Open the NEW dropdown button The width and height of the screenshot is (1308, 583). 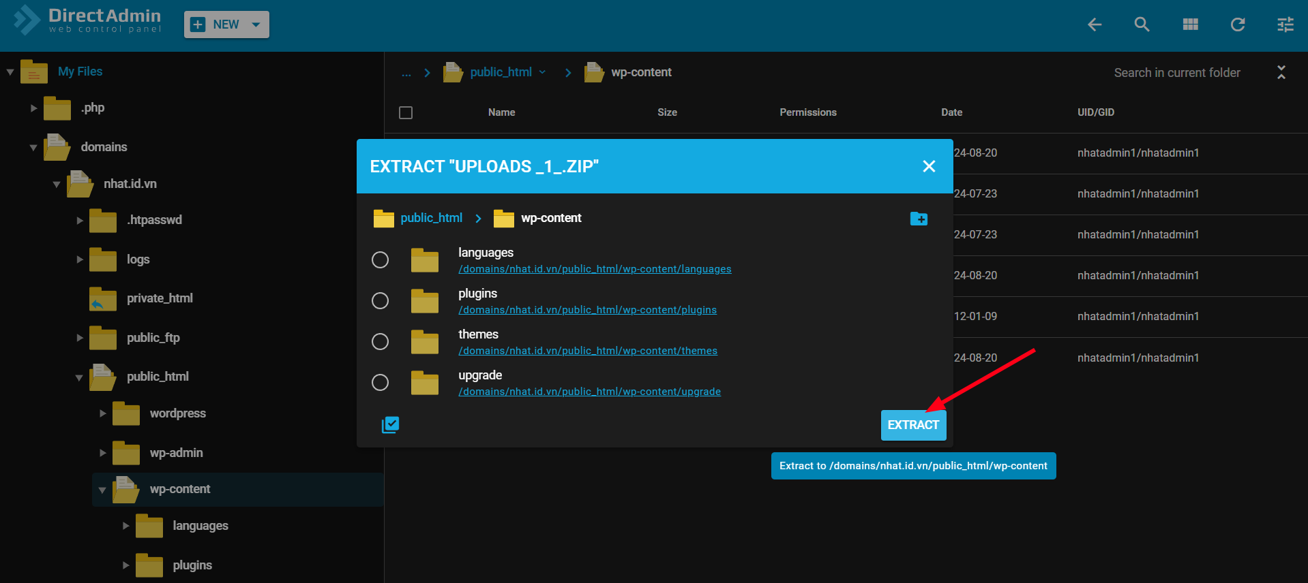[x=226, y=25]
